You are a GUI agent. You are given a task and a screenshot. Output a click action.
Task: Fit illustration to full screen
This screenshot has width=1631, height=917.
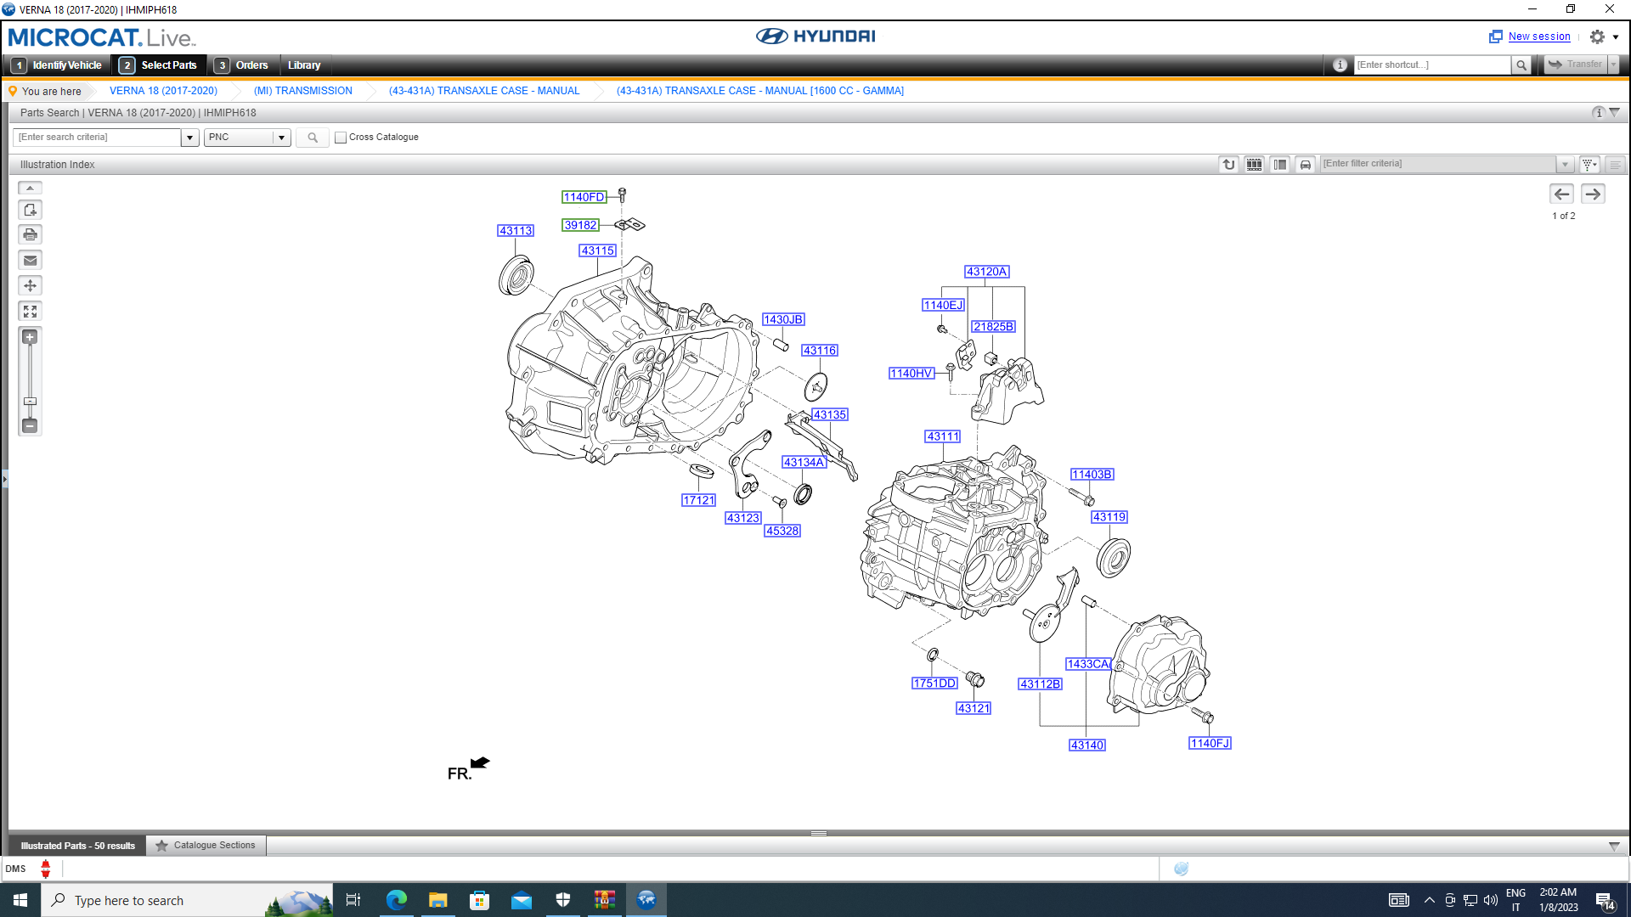coord(30,311)
